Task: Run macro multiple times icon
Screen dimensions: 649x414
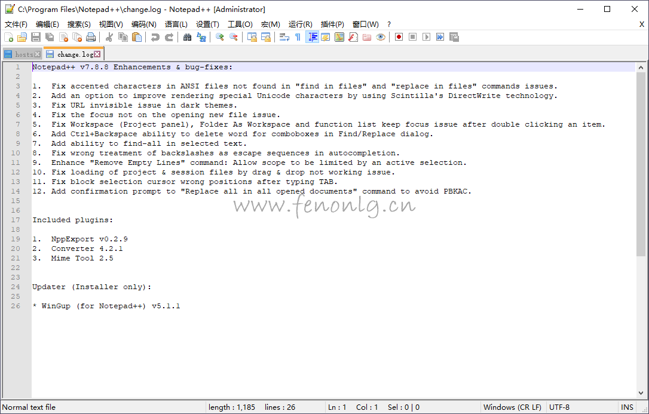Action: click(440, 37)
